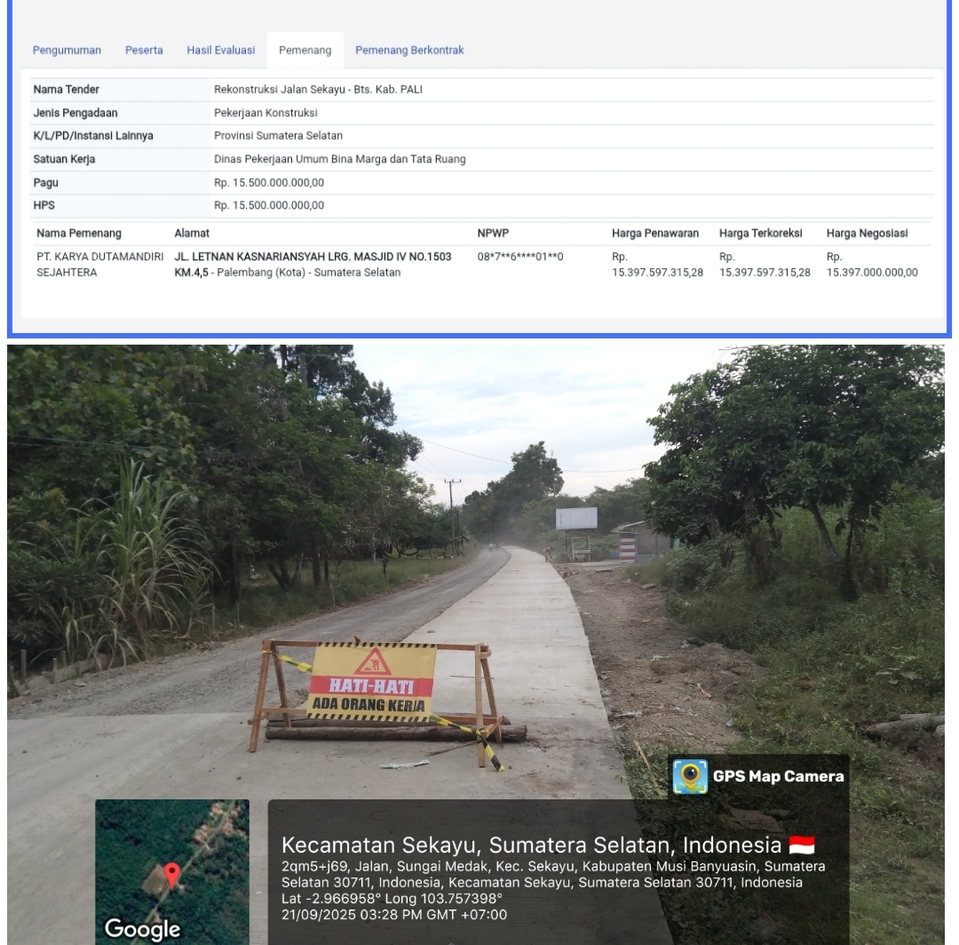Click the Nama Pemenang column header
The height and width of the screenshot is (945, 959).
(x=79, y=234)
